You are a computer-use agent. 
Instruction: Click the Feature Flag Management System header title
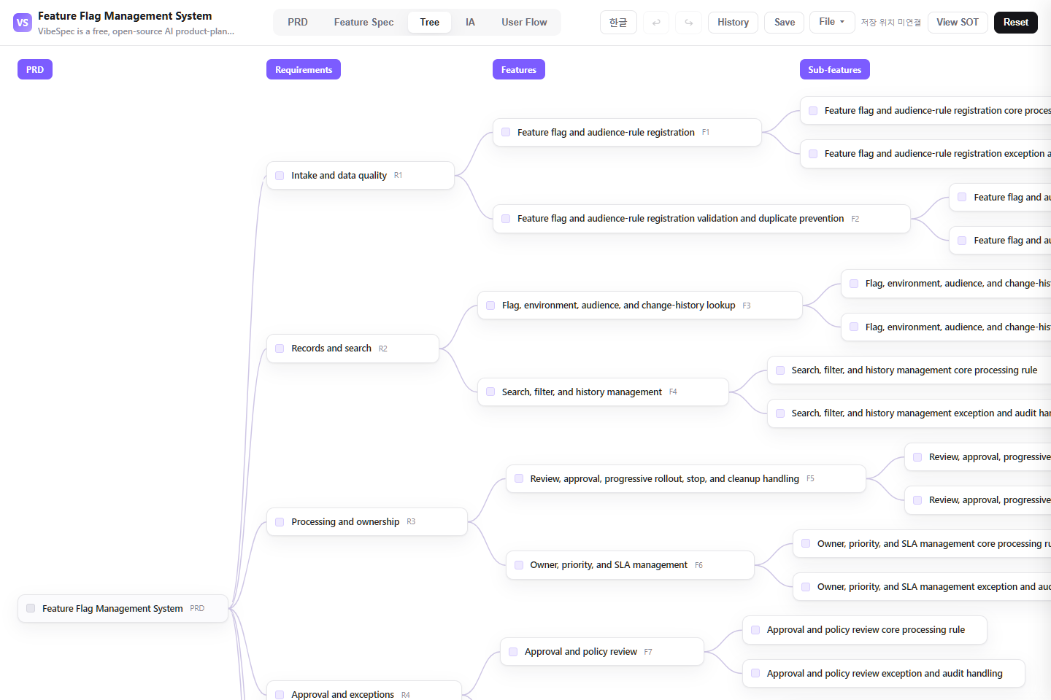(125, 16)
